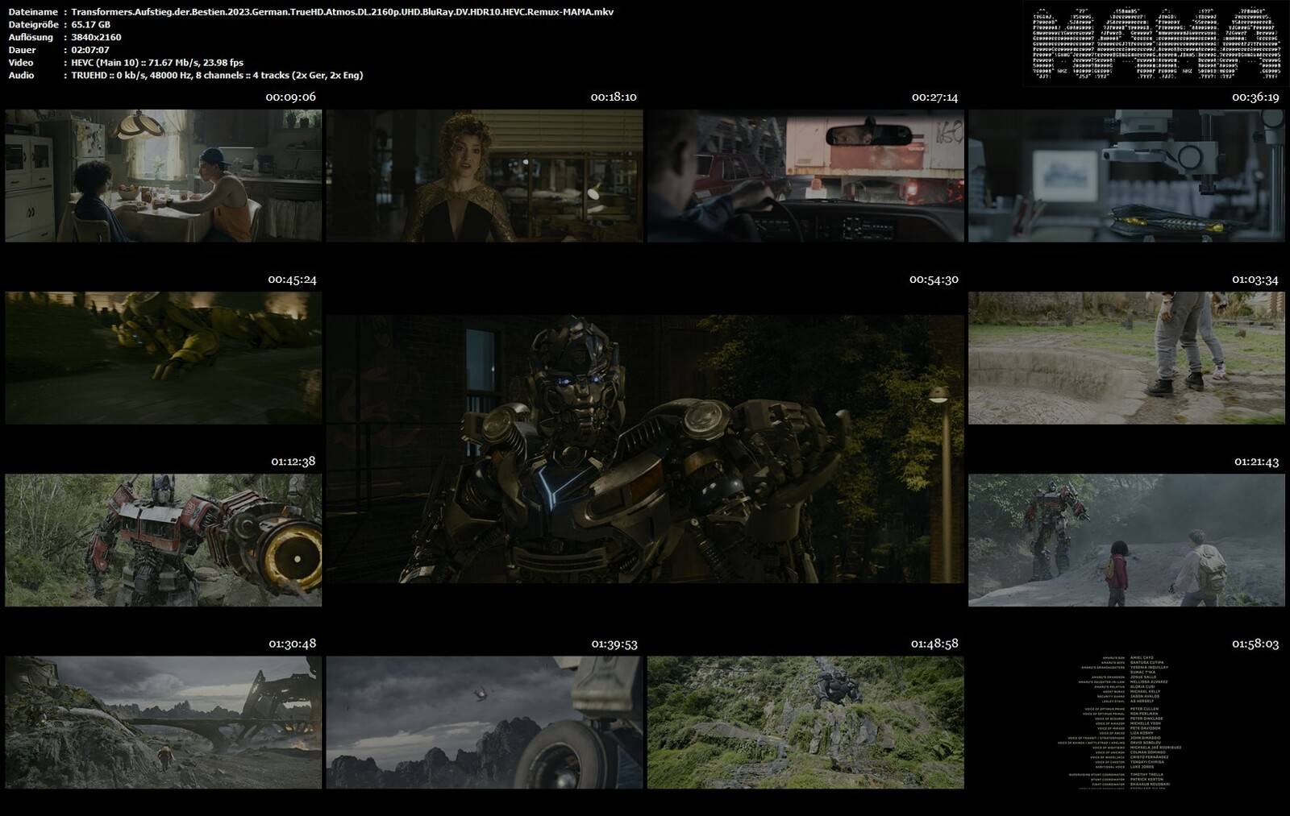Click the 01:30:48 timestamp label
Screen dimensions: 1290x816
click(x=293, y=644)
